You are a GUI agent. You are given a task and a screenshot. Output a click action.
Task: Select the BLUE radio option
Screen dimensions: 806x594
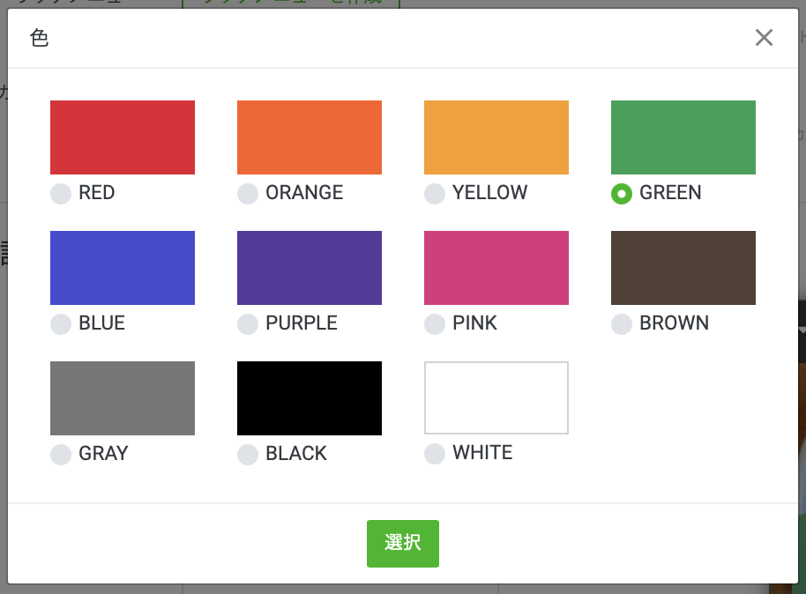(61, 324)
